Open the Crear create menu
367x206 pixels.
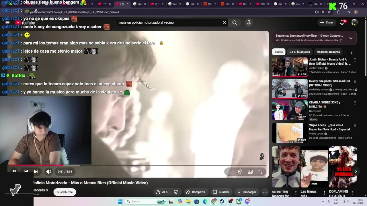click(327, 23)
